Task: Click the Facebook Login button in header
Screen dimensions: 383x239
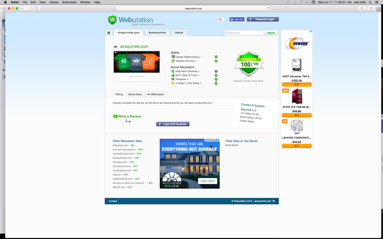Action: 263,19
